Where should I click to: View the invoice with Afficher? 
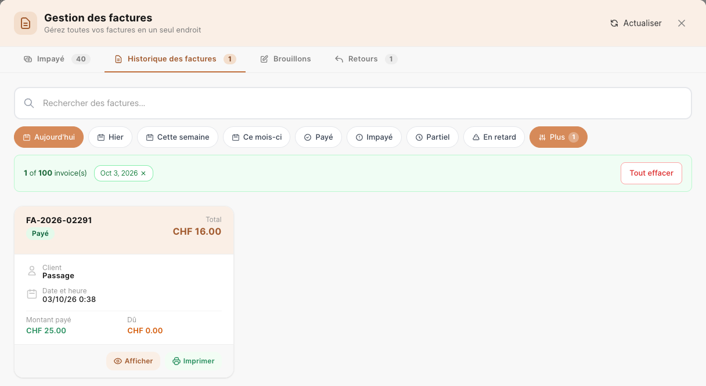point(133,361)
